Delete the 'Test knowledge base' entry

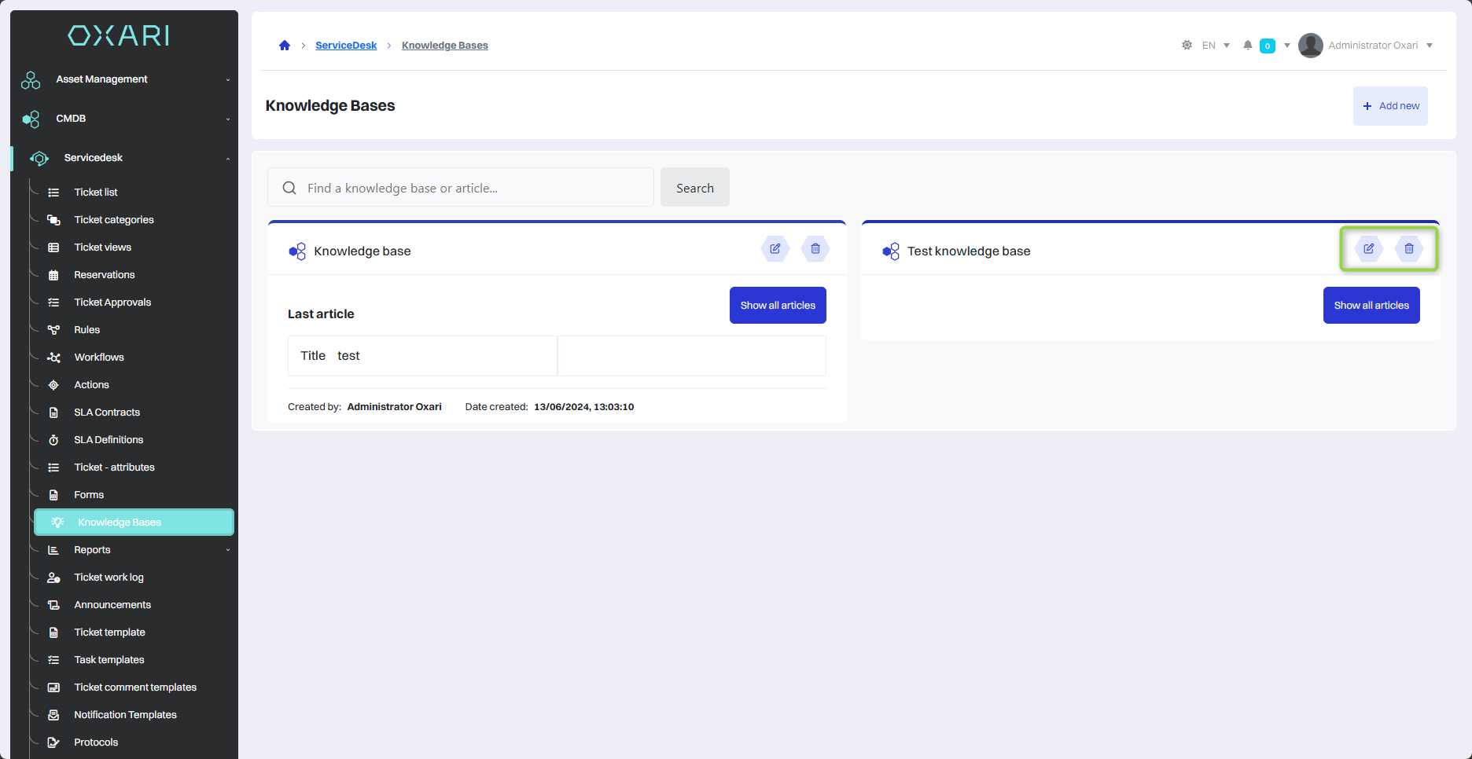click(x=1409, y=249)
